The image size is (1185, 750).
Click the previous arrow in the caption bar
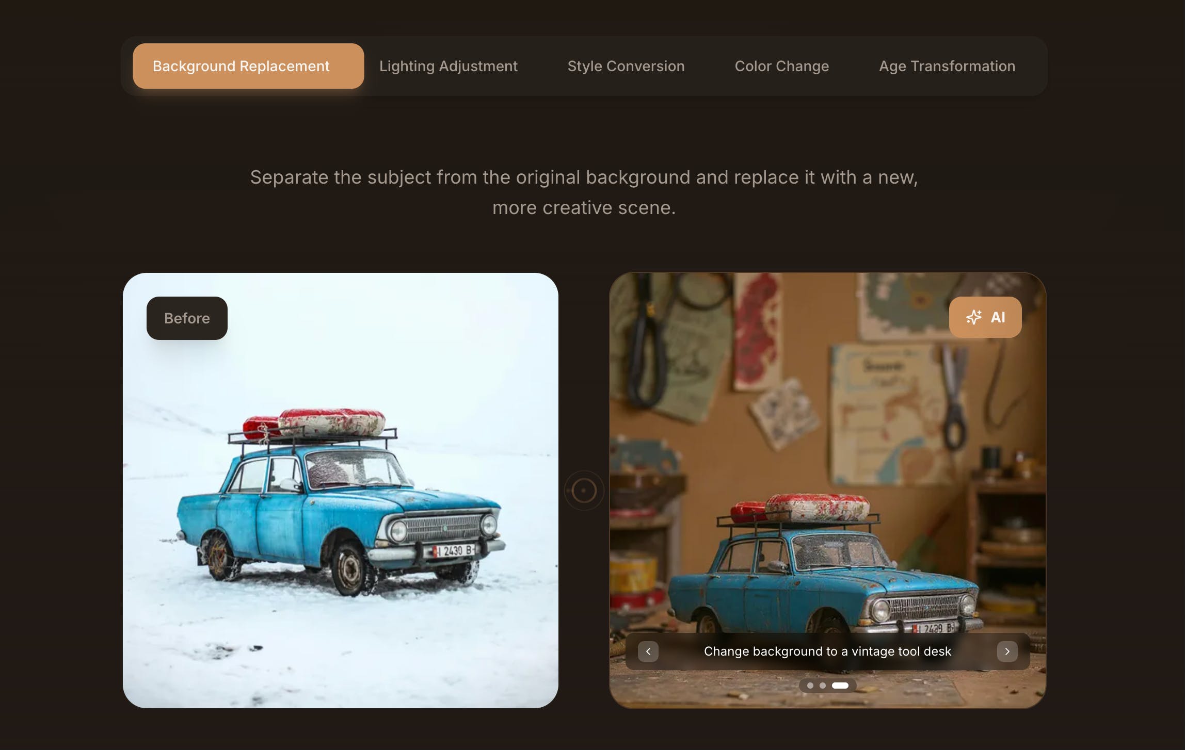648,651
